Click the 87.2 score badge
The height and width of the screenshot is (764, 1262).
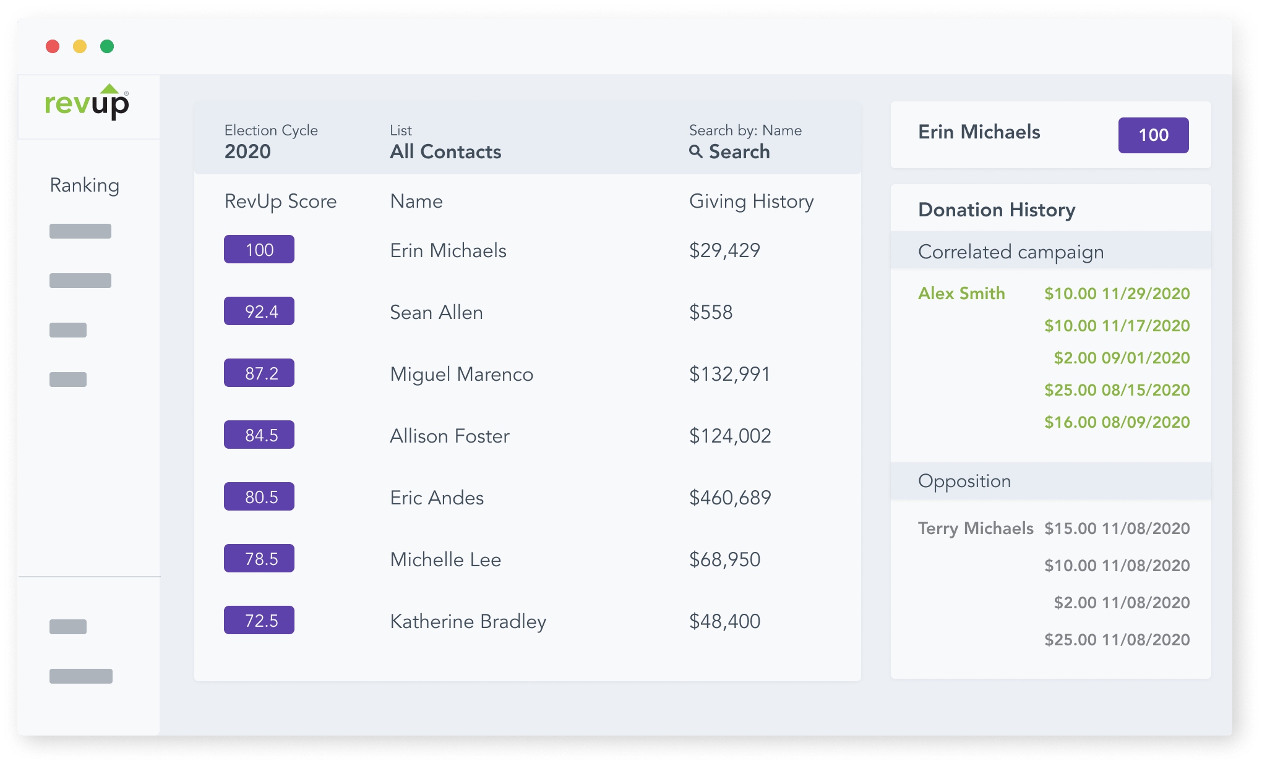click(x=259, y=373)
